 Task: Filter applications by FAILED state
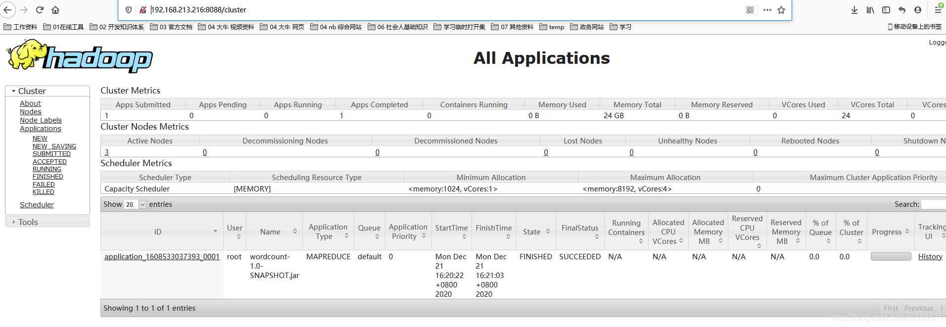[x=44, y=185]
